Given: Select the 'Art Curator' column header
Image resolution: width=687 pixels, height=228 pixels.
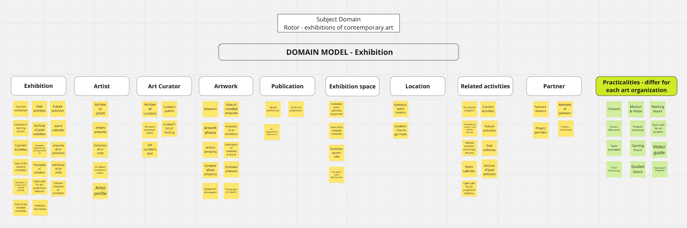Looking at the screenshot, I should tap(164, 86).
